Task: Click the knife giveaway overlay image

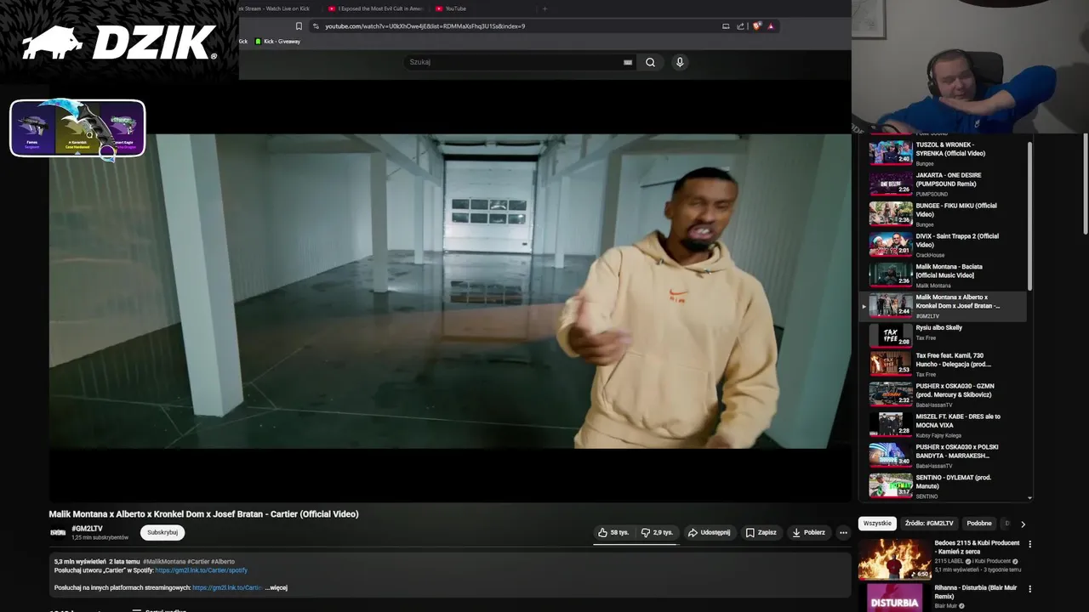Action: pos(77,128)
